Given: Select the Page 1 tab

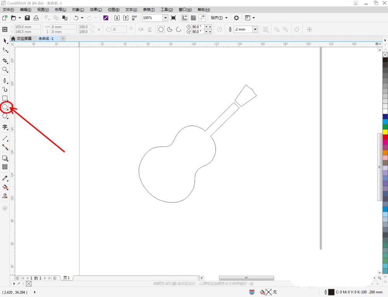Looking at the screenshot, I should point(66,278).
